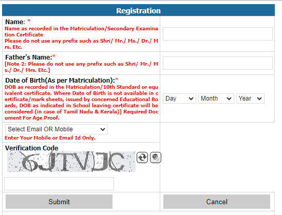Image resolution: width=282 pixels, height=215 pixels.
Task: Refresh the captcha verification image
Action: click(142, 158)
